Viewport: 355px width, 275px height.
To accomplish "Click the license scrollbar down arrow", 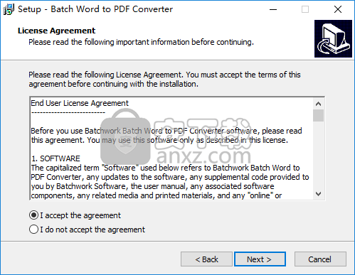I will point(319,193).
